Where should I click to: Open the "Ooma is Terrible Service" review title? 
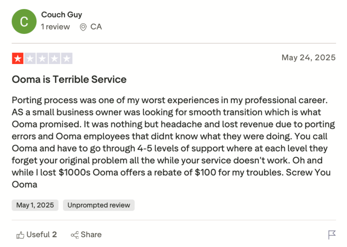point(69,79)
